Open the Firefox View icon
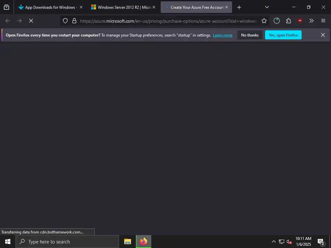This screenshot has width=331, height=248. pyautogui.click(x=6, y=7)
